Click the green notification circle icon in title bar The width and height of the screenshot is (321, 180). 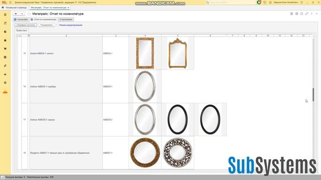(x=259, y=2)
